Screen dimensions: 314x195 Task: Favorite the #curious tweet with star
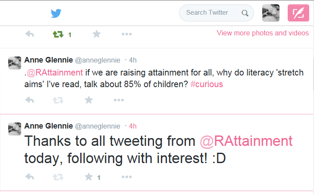(88, 100)
